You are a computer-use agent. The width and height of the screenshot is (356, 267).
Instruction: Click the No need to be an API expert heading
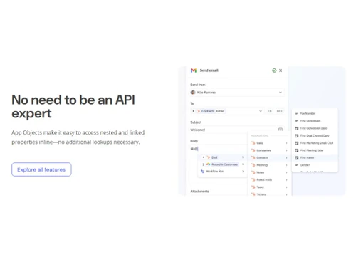(x=73, y=106)
